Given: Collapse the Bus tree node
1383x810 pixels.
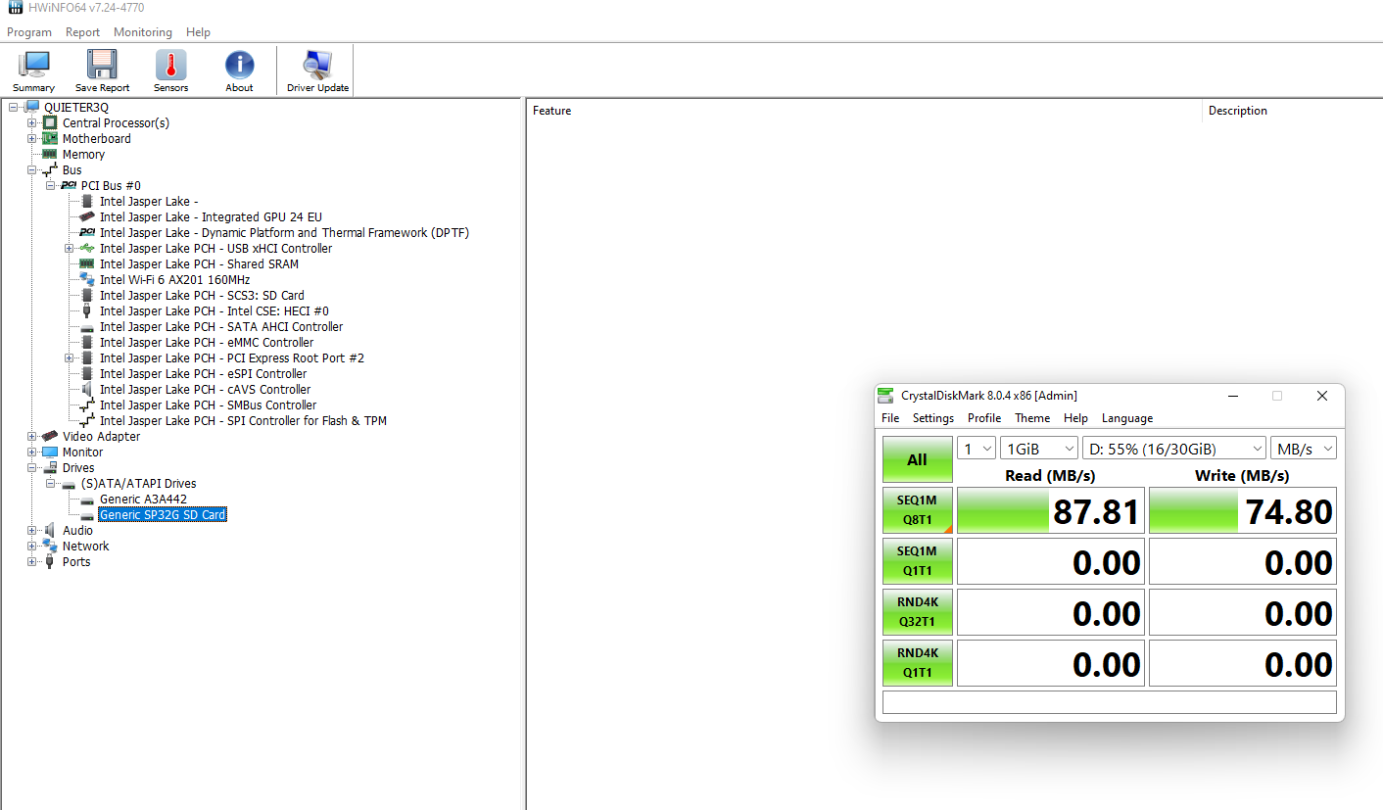Looking at the screenshot, I should 32,169.
